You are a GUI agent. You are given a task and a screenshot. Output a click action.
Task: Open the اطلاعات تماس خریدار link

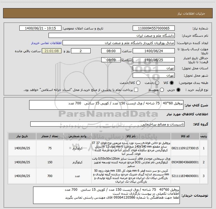pos(46,43)
